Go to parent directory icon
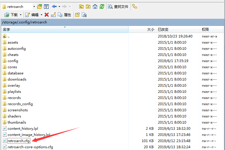Image resolution: width=225 pixels, height=150 pixels. click(81, 6)
